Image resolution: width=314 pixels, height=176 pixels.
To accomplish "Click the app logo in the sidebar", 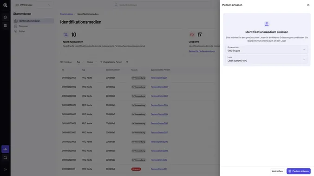I will [5, 5].
